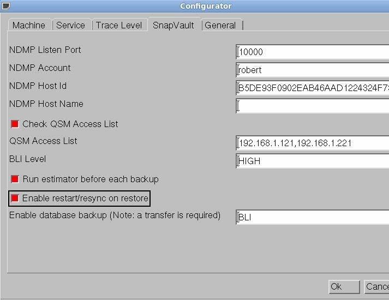Click the NDMP Listen Port field
Image resolution: width=389 pixels, height=300 pixels.
313,52
